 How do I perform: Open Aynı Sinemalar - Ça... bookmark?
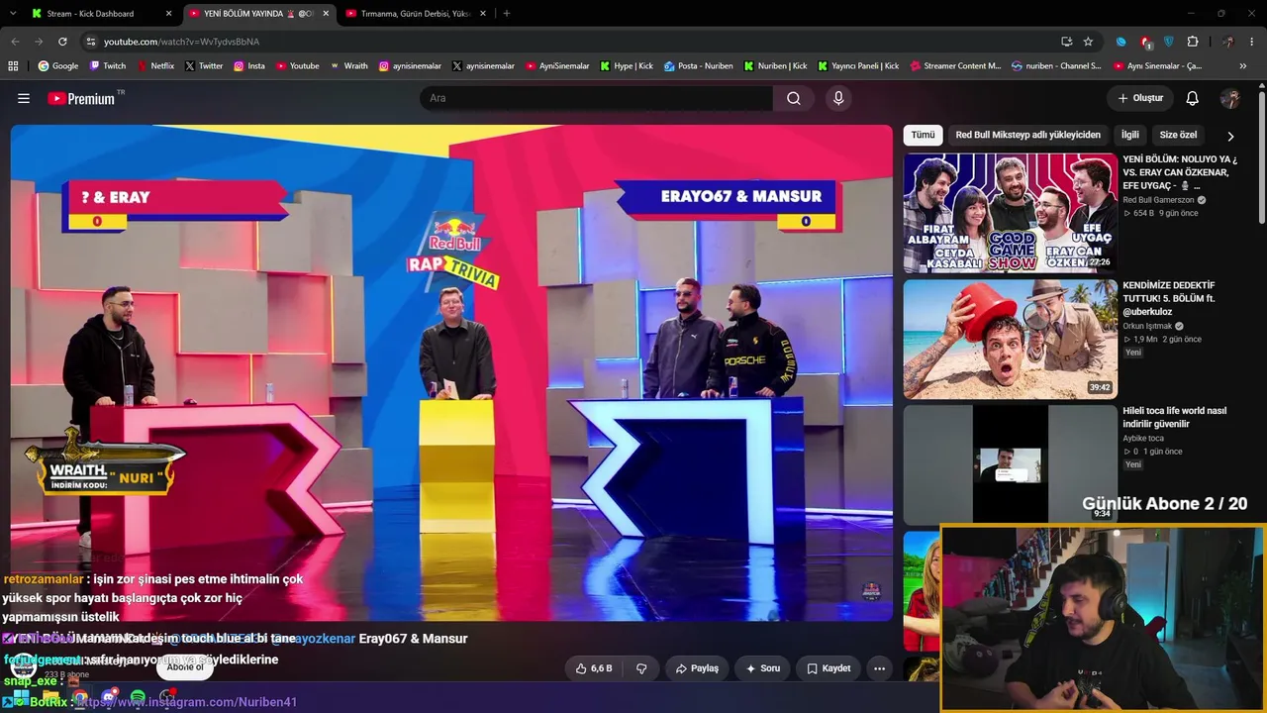pos(1157,66)
